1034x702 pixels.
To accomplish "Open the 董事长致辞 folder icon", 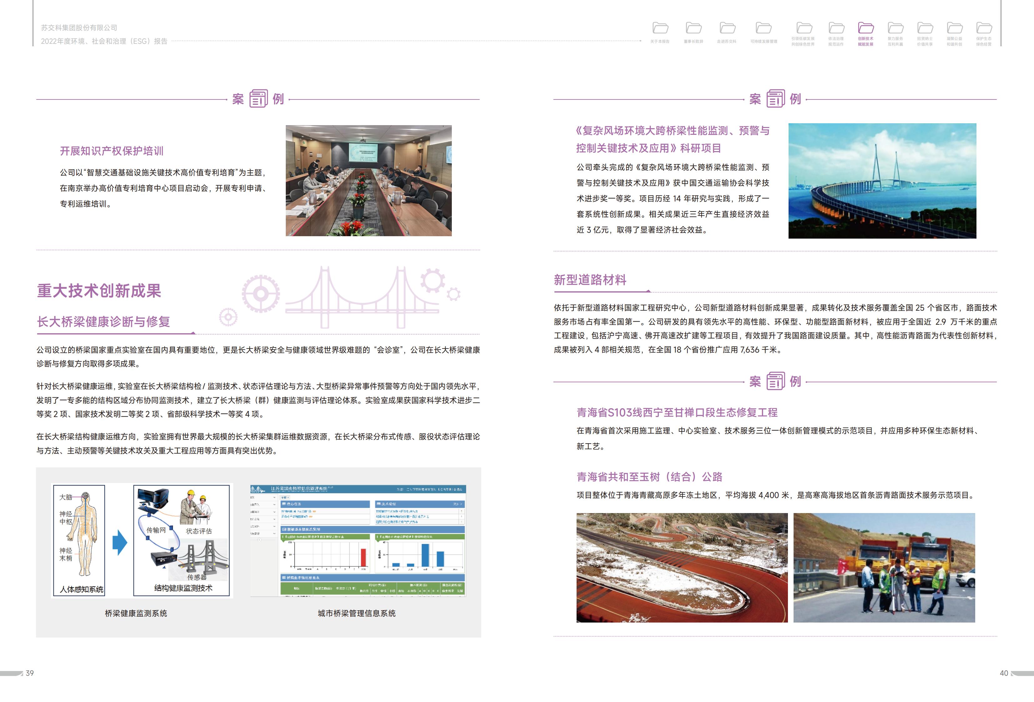I will [x=693, y=28].
